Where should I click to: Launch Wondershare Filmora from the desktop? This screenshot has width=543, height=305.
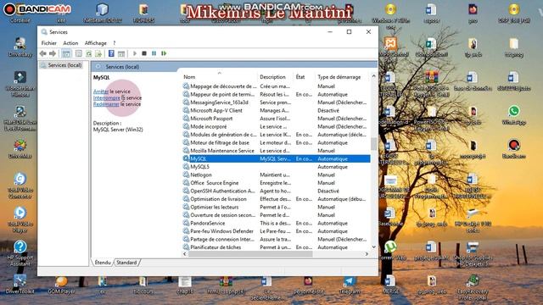[20, 84]
